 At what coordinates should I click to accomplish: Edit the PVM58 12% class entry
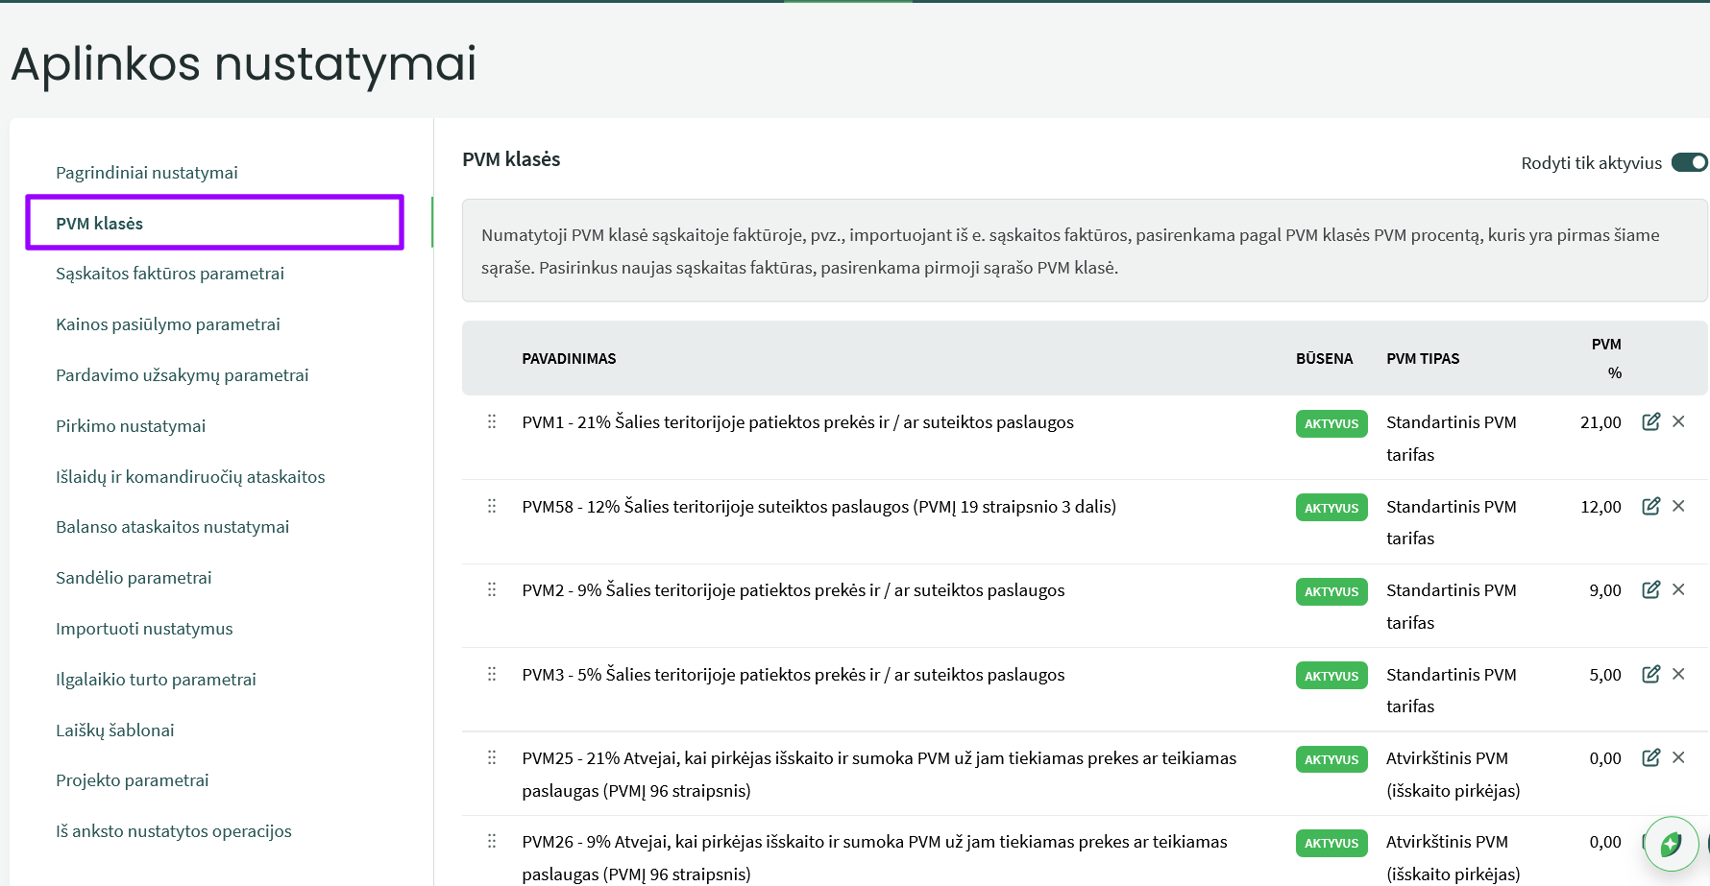tap(1650, 506)
